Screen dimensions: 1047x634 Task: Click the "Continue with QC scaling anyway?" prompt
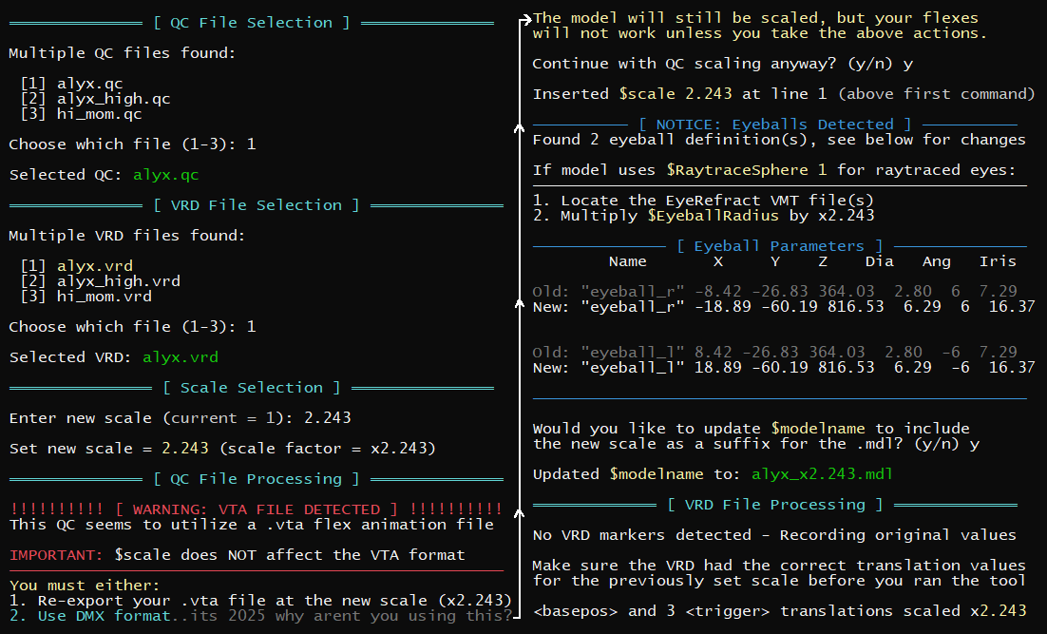[x=684, y=64]
